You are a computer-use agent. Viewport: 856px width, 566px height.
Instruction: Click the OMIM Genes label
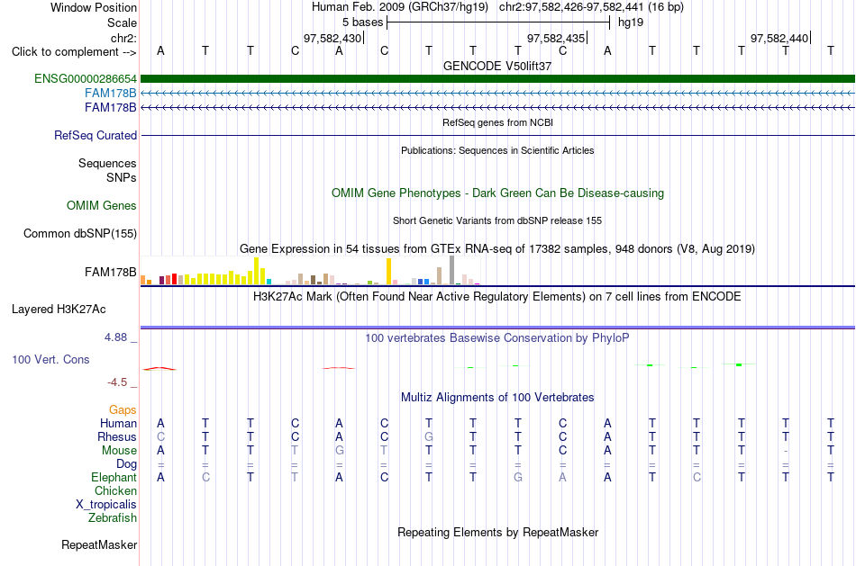point(102,205)
